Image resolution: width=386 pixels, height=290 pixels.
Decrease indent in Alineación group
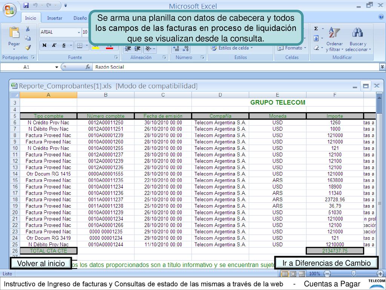[x=128, y=49]
